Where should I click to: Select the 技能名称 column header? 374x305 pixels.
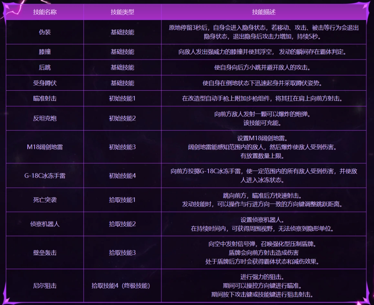(45, 12)
